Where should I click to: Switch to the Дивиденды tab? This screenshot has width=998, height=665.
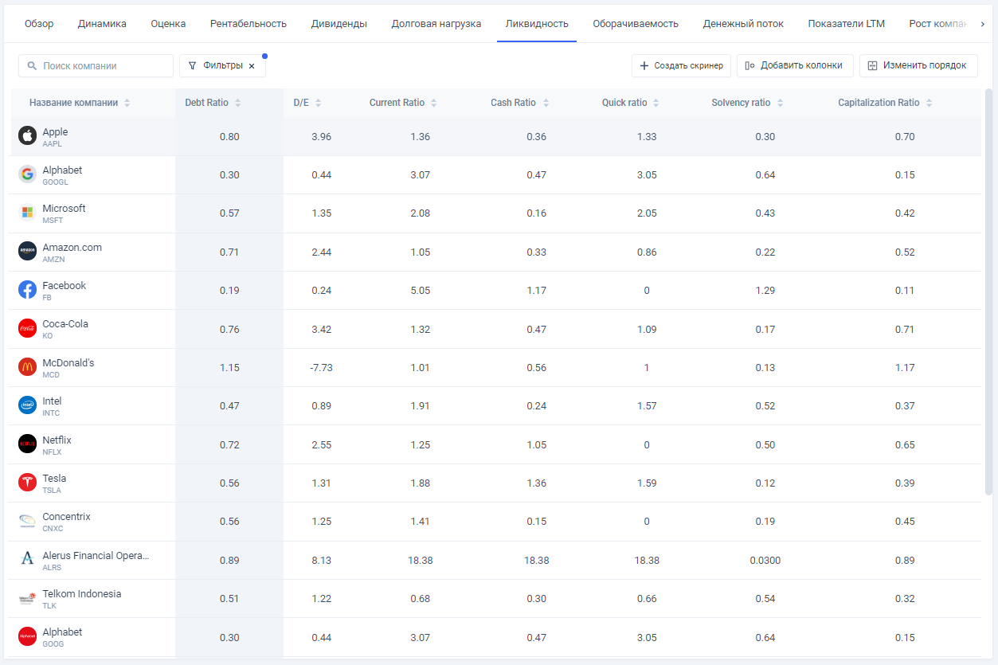coord(339,24)
